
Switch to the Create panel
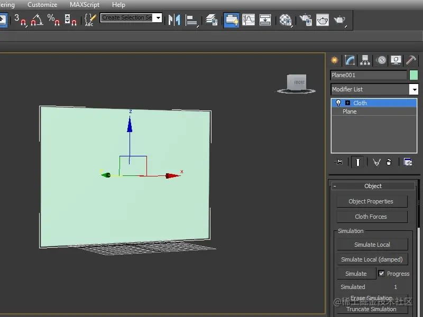pyautogui.click(x=335, y=60)
